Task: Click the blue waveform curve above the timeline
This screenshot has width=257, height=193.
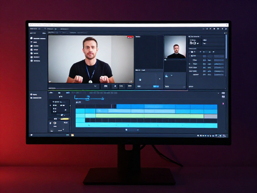Action: pyautogui.click(x=89, y=98)
